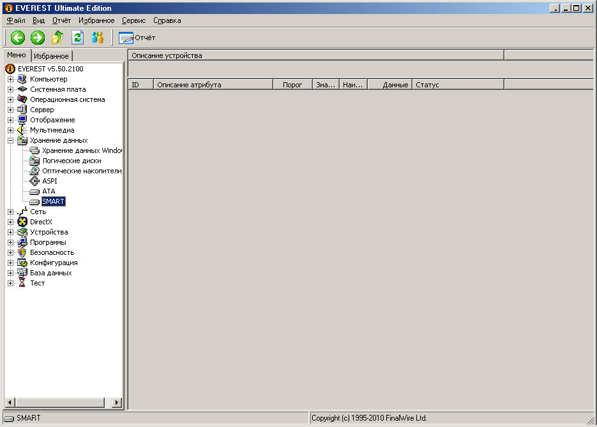
Task: Click the Программы icon
Action: tap(22, 242)
